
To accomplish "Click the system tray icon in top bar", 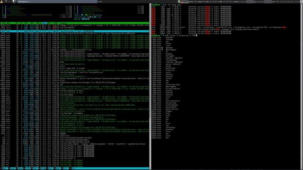I will click(179, 1).
